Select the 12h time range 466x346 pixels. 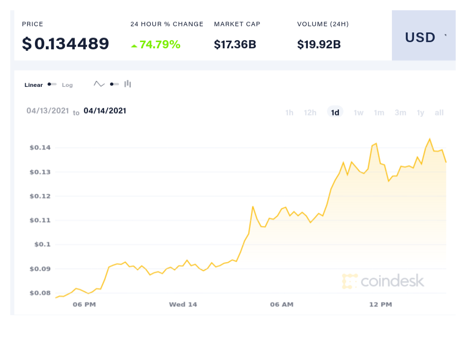[310, 113]
